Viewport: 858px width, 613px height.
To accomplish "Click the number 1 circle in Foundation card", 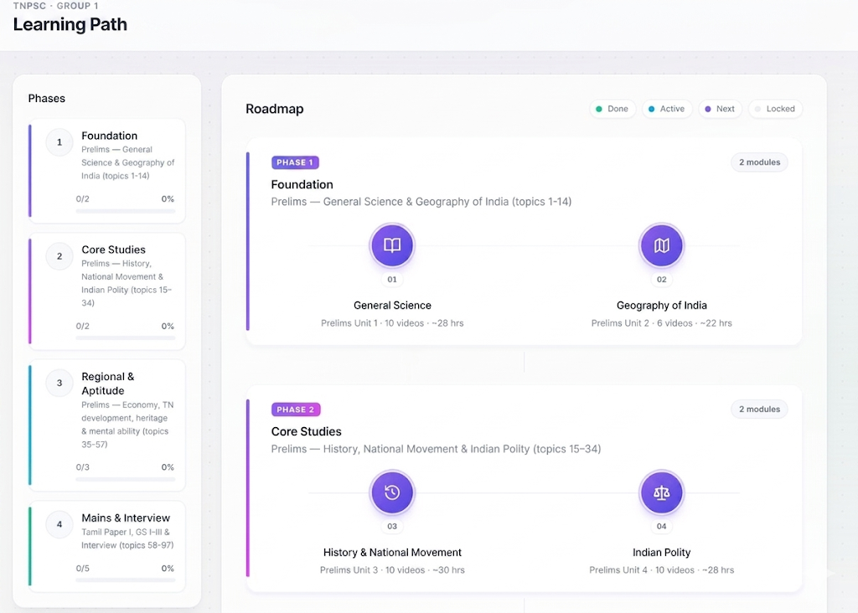I will 59,142.
